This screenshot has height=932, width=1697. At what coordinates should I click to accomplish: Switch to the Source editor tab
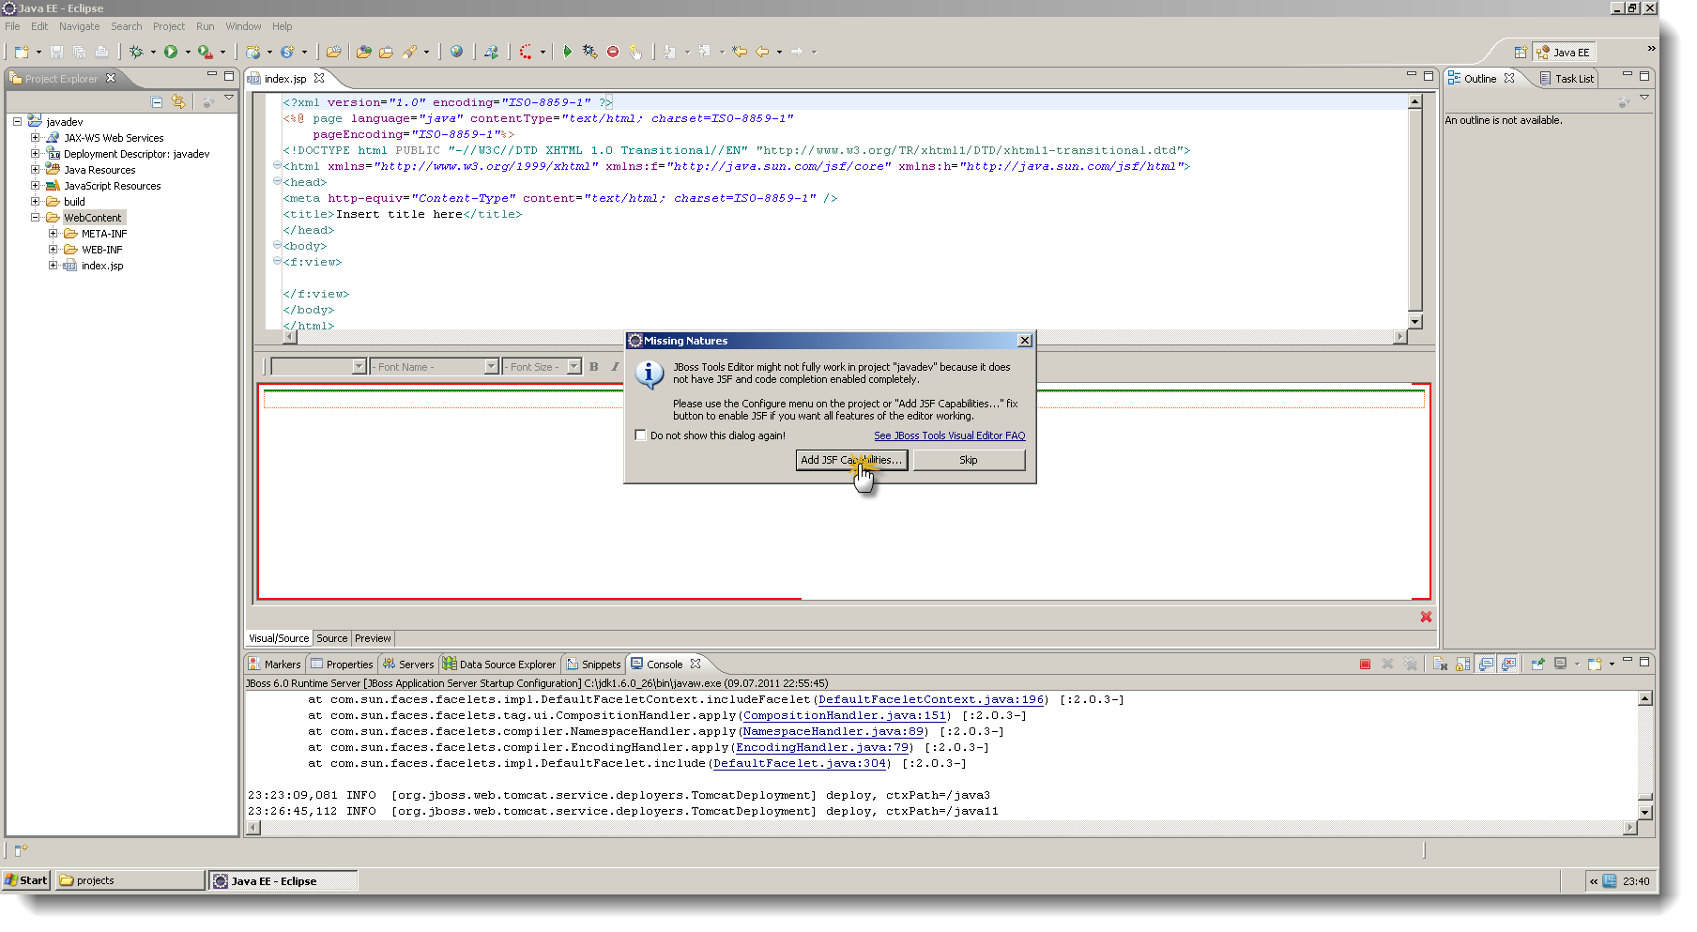331,638
